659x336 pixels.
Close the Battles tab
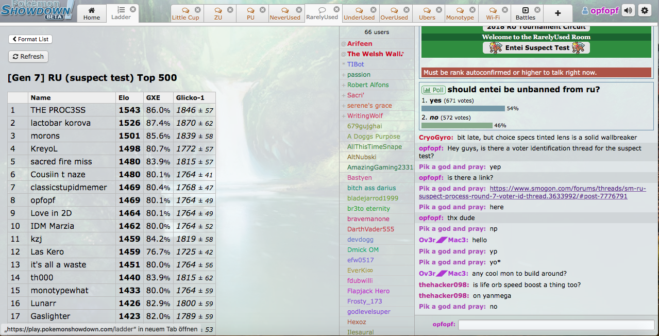538,9
